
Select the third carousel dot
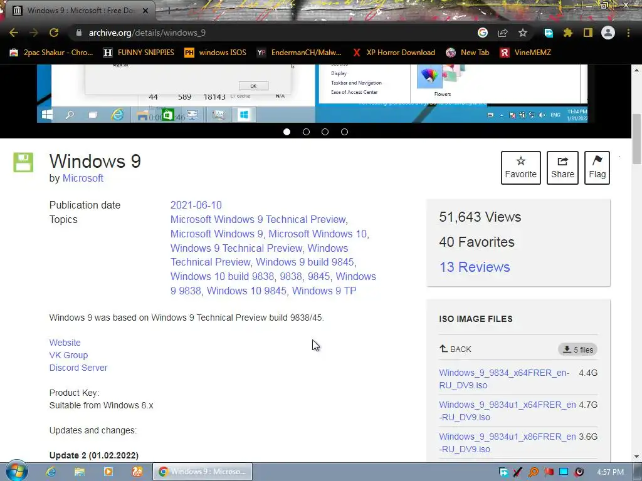325,132
